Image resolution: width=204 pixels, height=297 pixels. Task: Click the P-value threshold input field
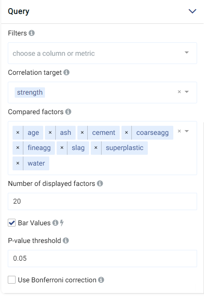(x=102, y=259)
